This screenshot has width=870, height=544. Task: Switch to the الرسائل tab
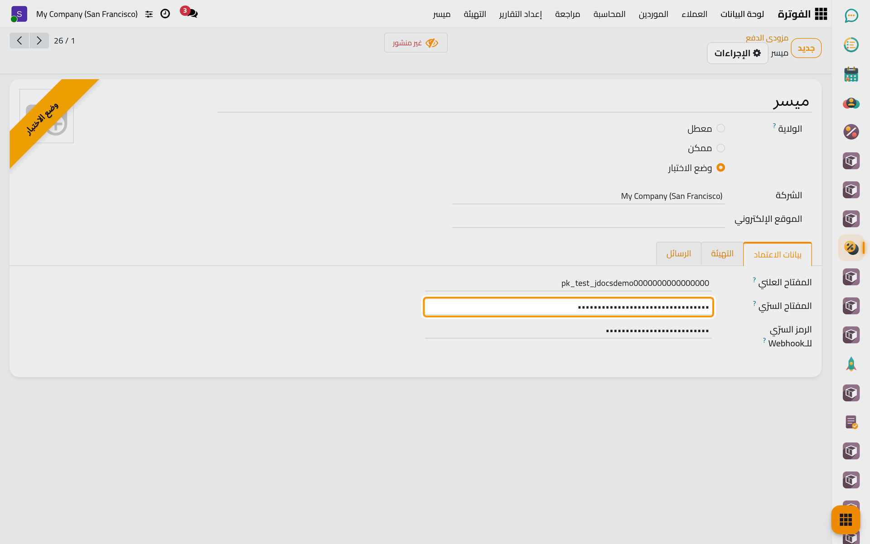click(678, 253)
